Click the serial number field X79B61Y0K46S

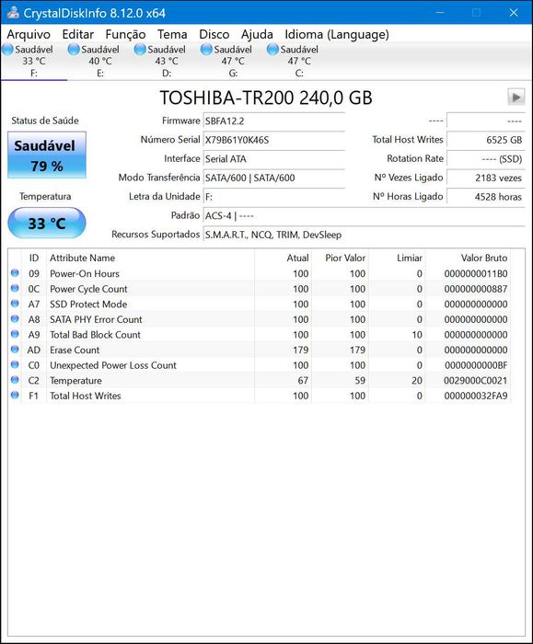pos(274,140)
